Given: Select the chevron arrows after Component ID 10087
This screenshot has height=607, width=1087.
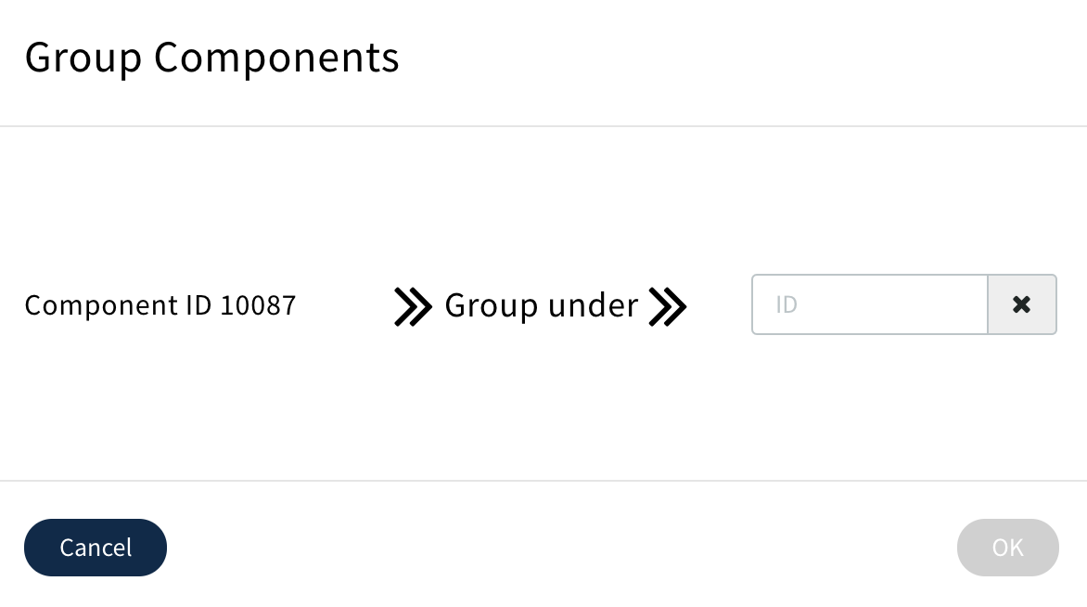Looking at the screenshot, I should (413, 304).
